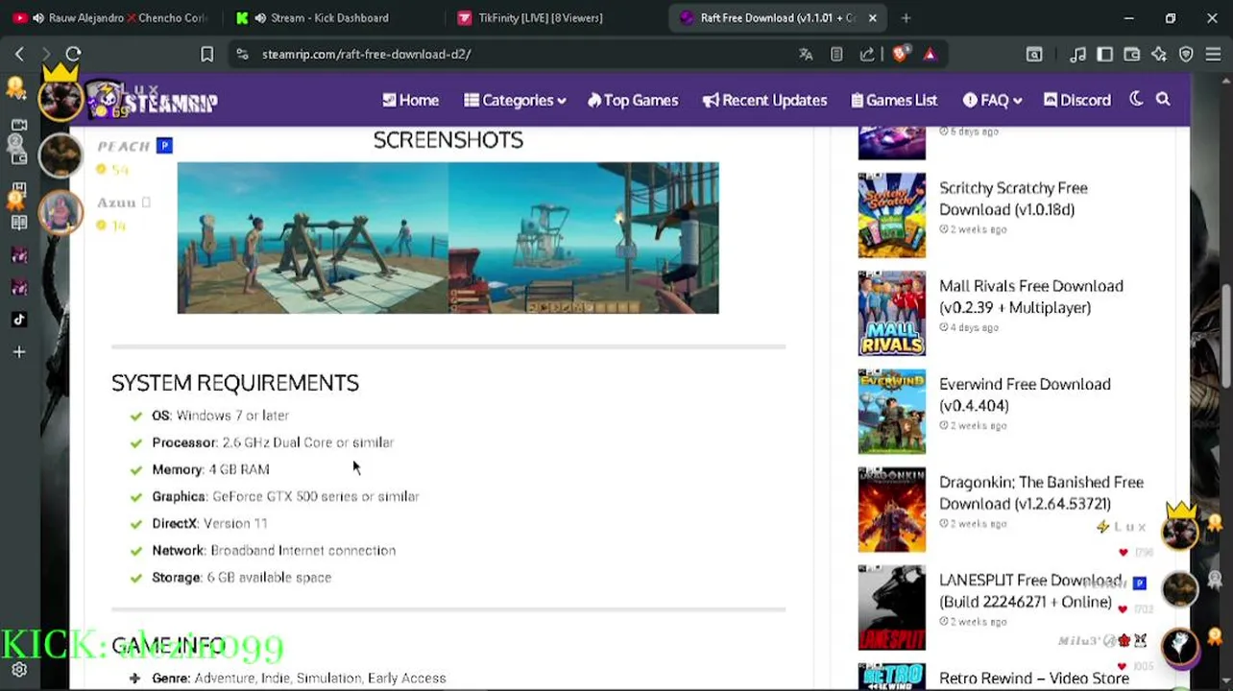Open Everwind Free Download link
This screenshot has height=691, width=1233.
point(1025,394)
